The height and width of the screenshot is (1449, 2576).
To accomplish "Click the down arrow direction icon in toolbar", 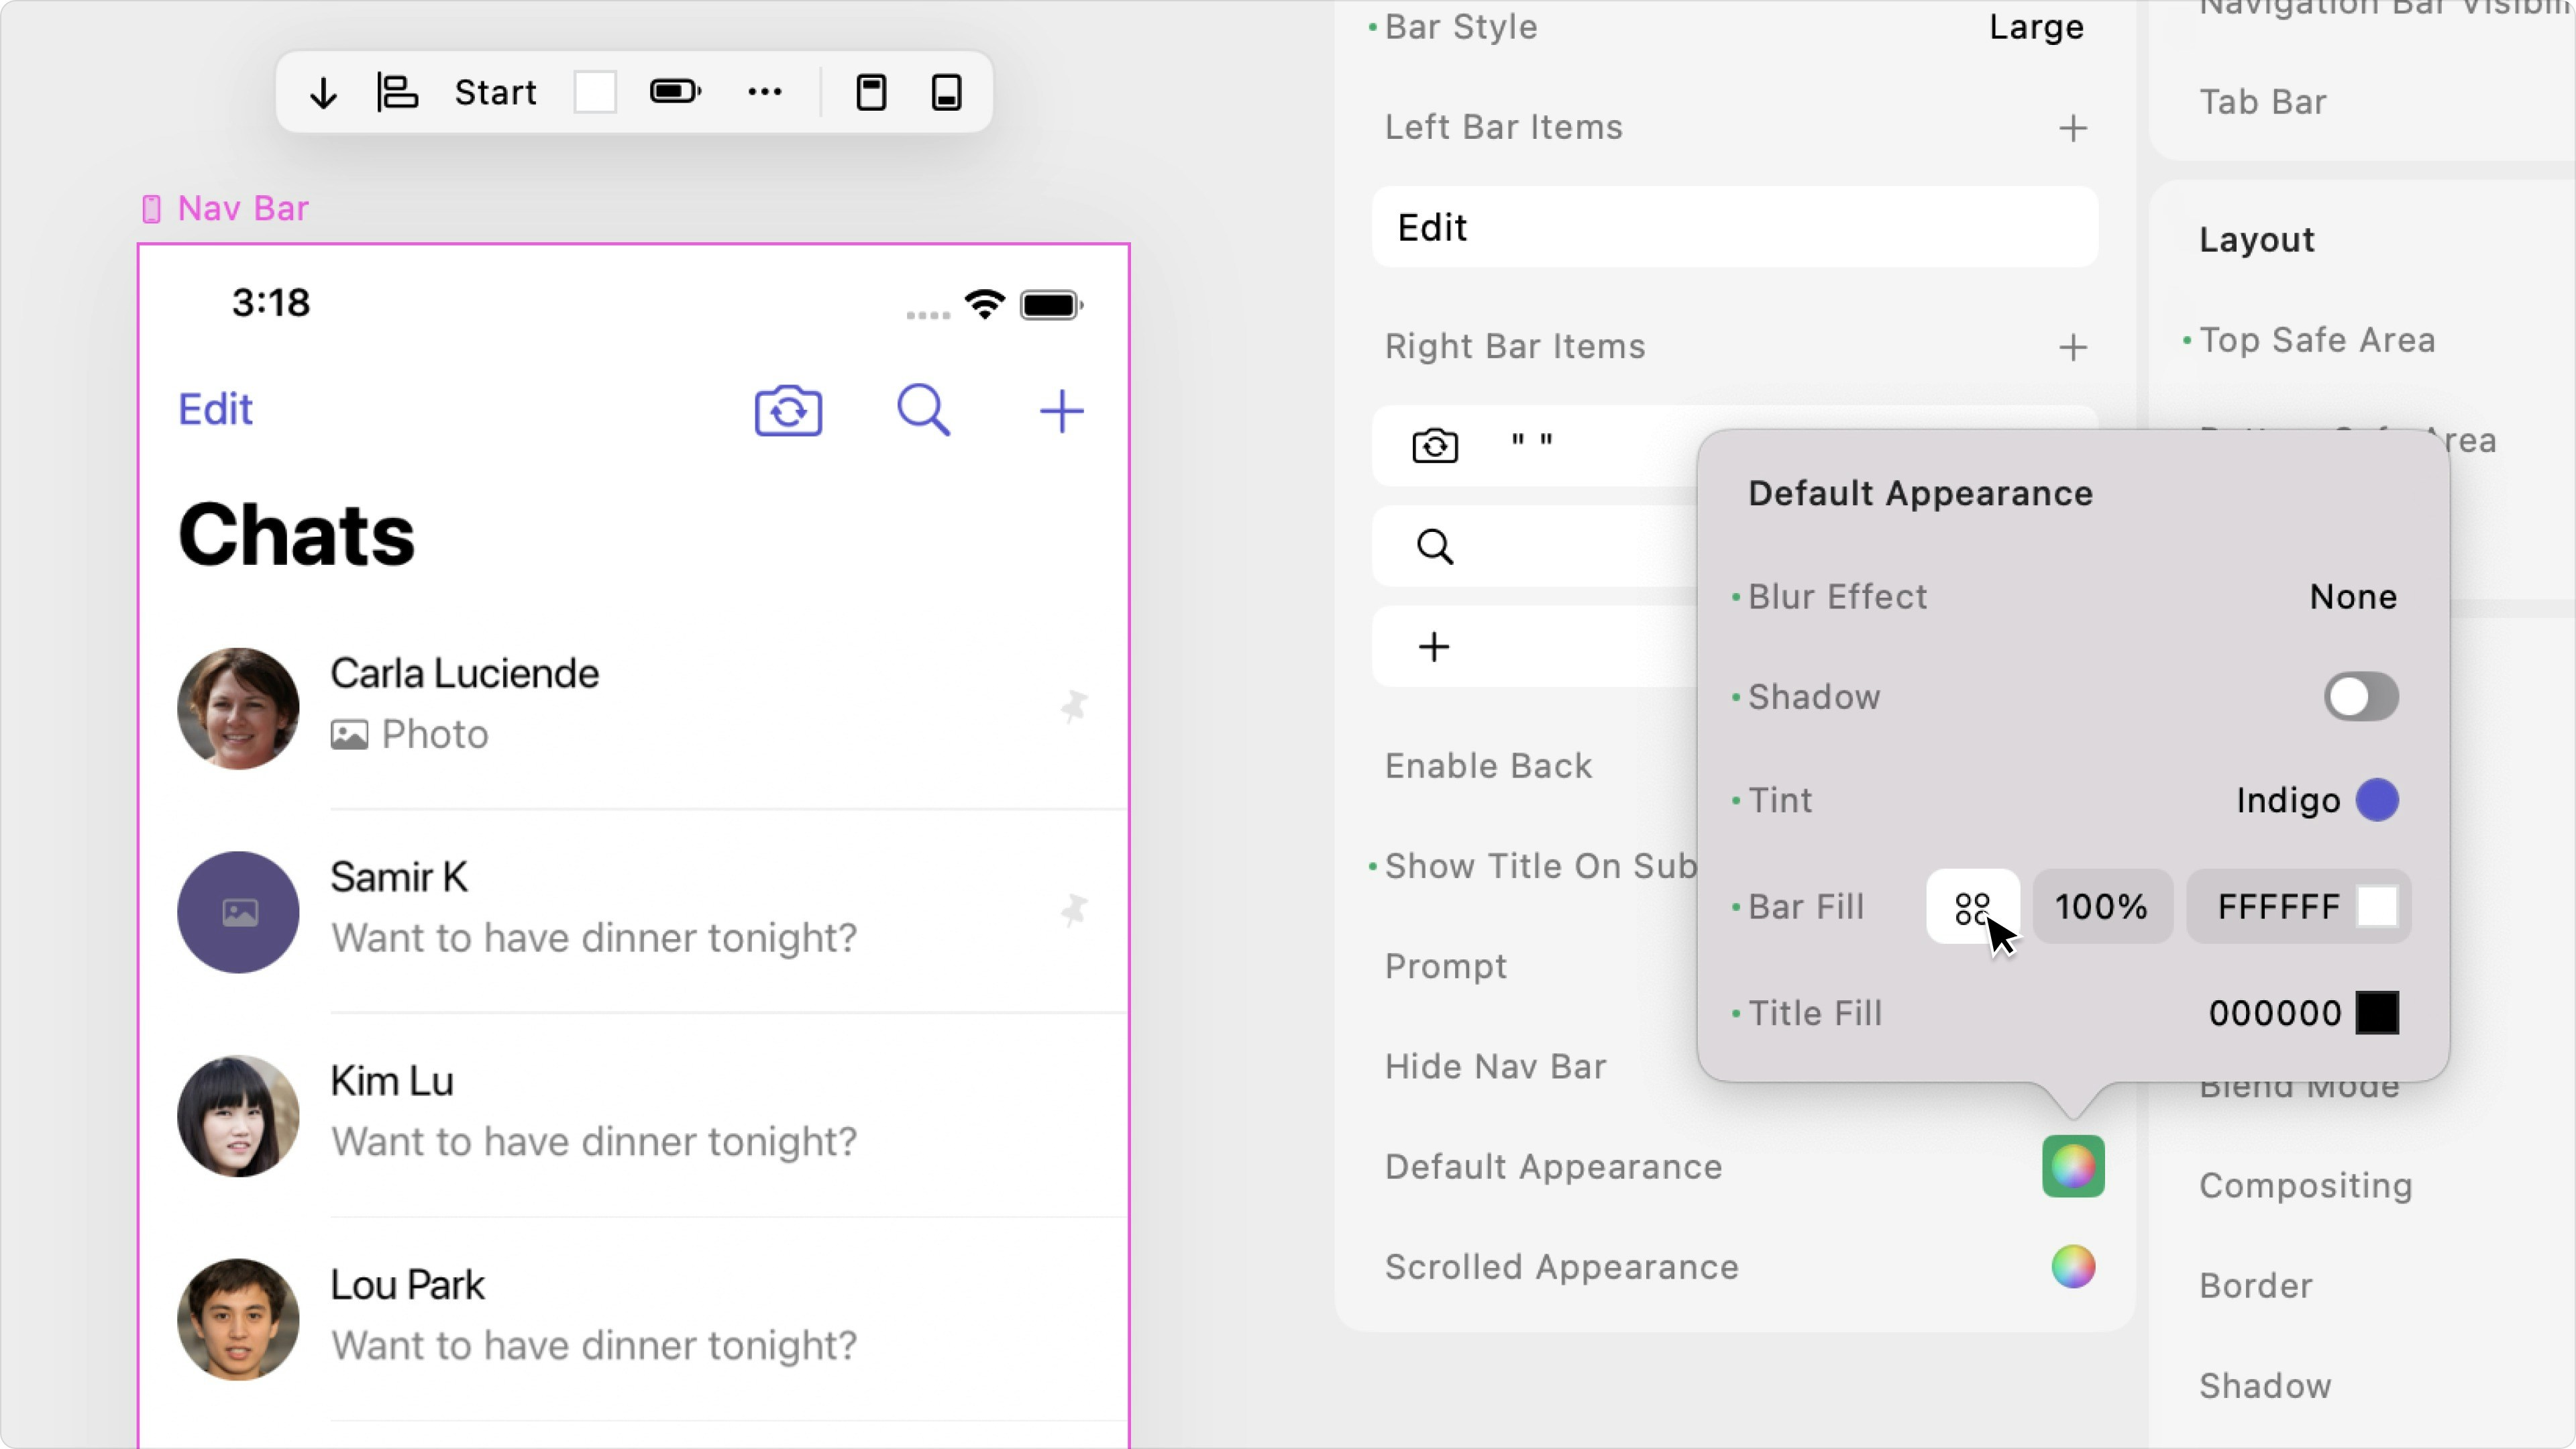I will [x=323, y=92].
